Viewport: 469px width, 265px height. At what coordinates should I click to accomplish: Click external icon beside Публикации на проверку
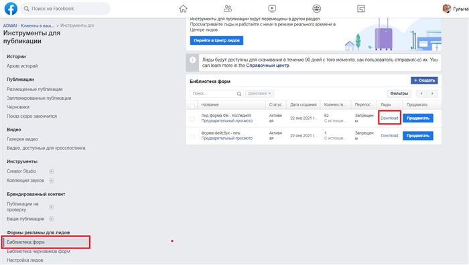(x=51, y=207)
